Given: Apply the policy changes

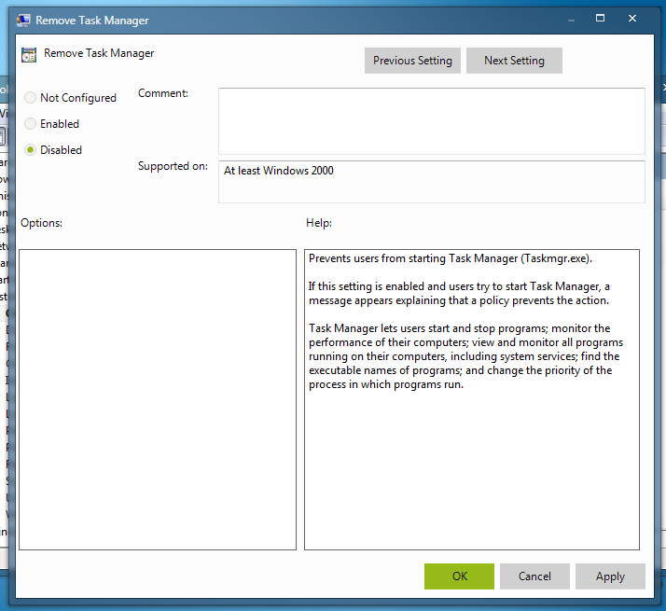Looking at the screenshot, I should click(x=610, y=576).
